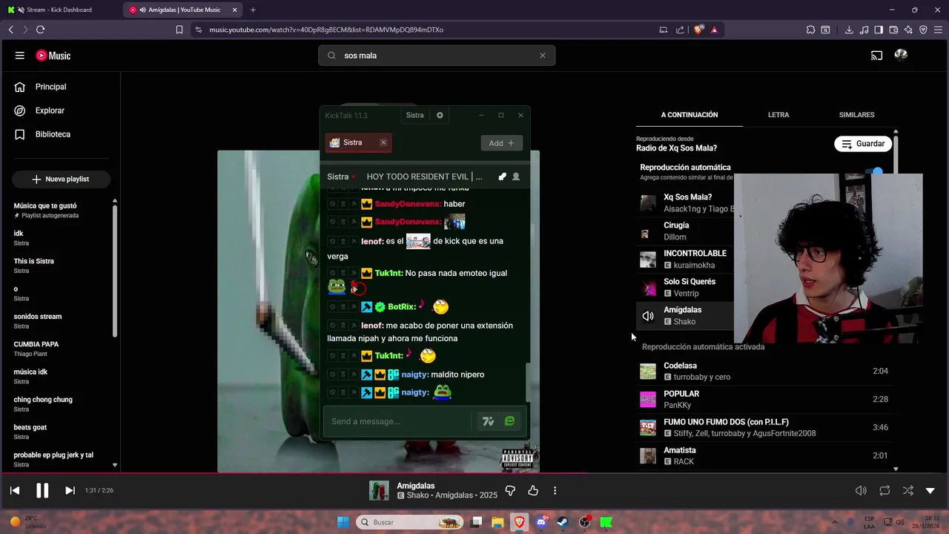Open Steam from the taskbar
The height and width of the screenshot is (534, 949).
(x=563, y=522)
